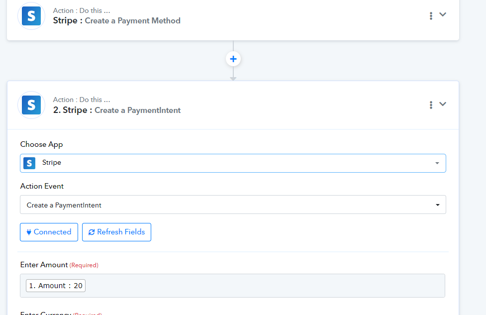Click the Stripe logo on Create a Payment Method step

point(31,16)
